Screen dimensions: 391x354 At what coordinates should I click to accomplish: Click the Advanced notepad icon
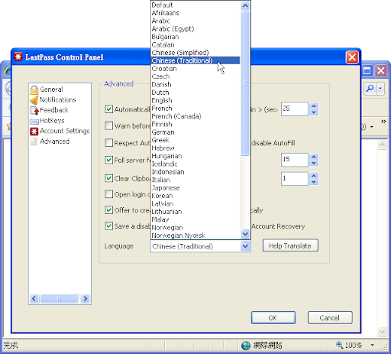point(34,141)
